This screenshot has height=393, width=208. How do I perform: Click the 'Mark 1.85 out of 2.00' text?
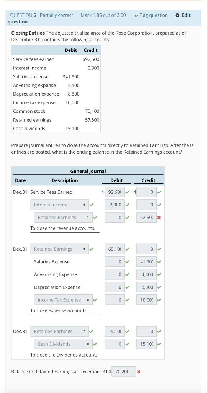(103, 15)
